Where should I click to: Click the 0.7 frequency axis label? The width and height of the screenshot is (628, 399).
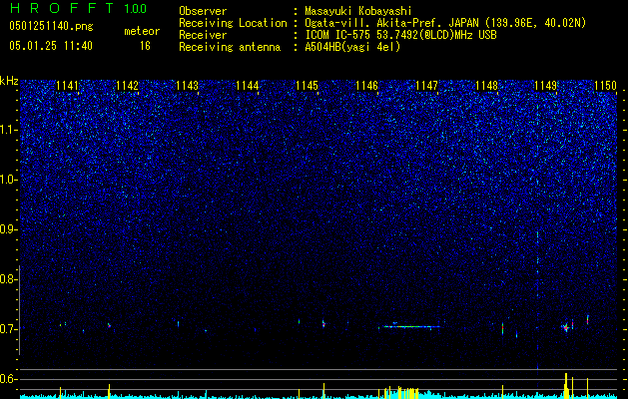(x=9, y=329)
